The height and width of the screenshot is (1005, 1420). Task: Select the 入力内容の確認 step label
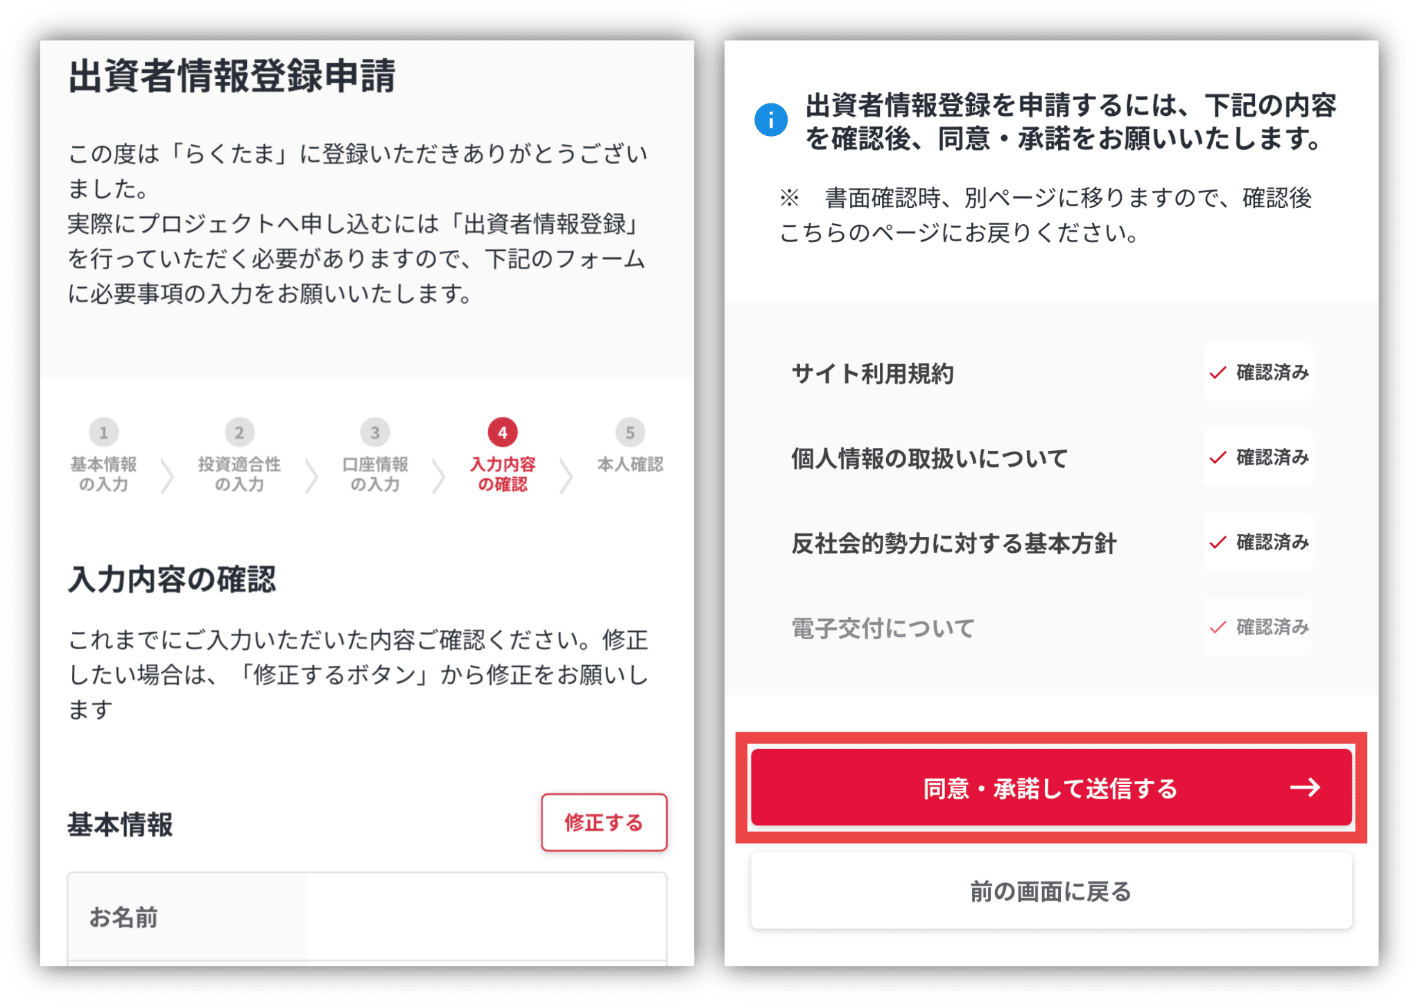coord(503,474)
